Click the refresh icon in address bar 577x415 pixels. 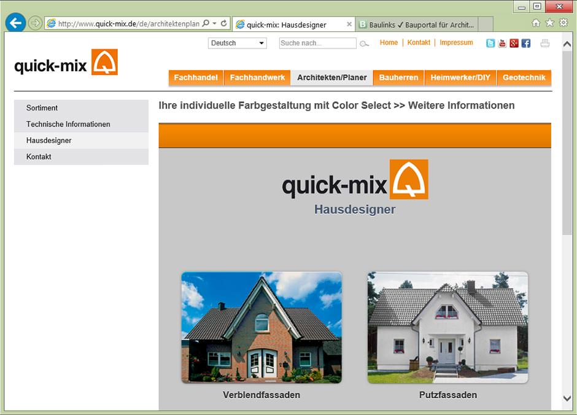click(223, 23)
